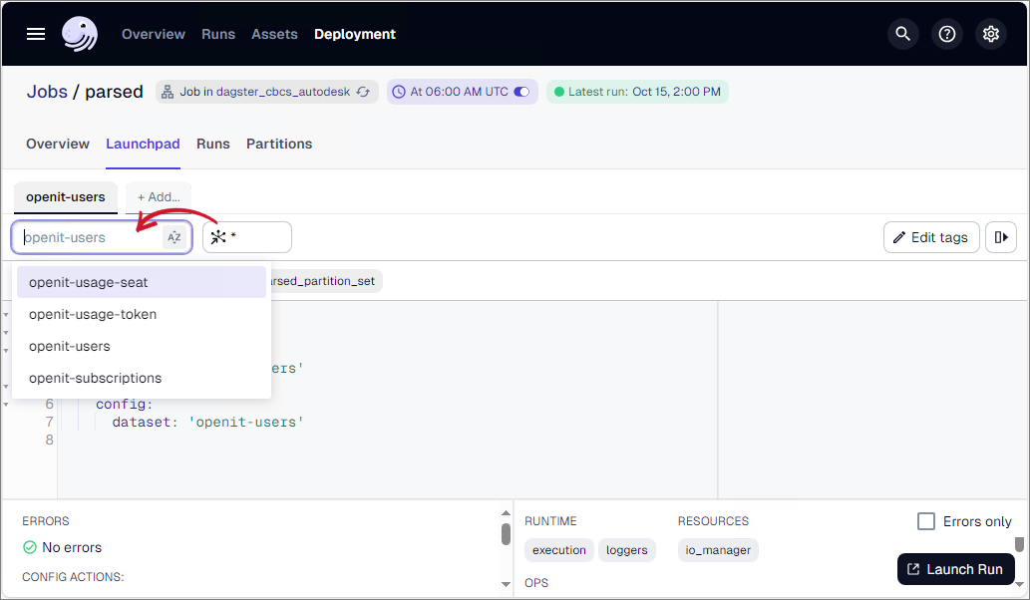Click the Dagster logo icon

pyautogui.click(x=80, y=33)
